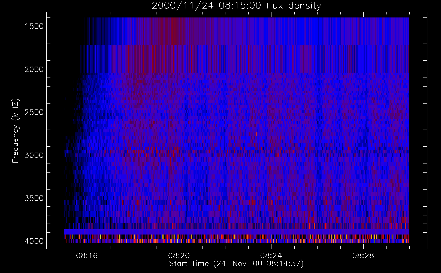Image resolution: width=441 pixels, height=273 pixels.
Task: Click the 3500 frequency tick label
Action: 34,198
